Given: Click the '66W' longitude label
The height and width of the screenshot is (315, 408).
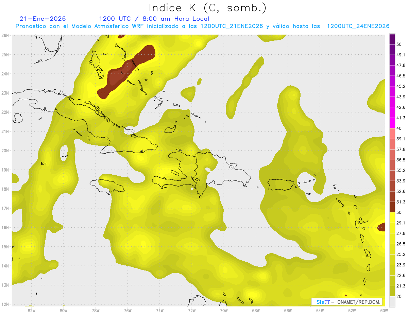Looking at the screenshot, I should click(x=288, y=310).
